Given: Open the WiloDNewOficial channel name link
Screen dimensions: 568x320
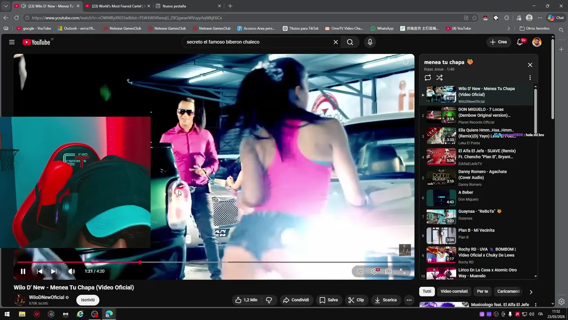Looking at the screenshot, I should [47, 297].
